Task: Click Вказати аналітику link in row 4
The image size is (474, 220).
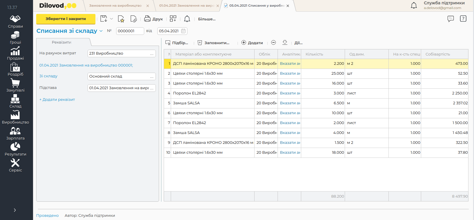Action: tap(290, 93)
